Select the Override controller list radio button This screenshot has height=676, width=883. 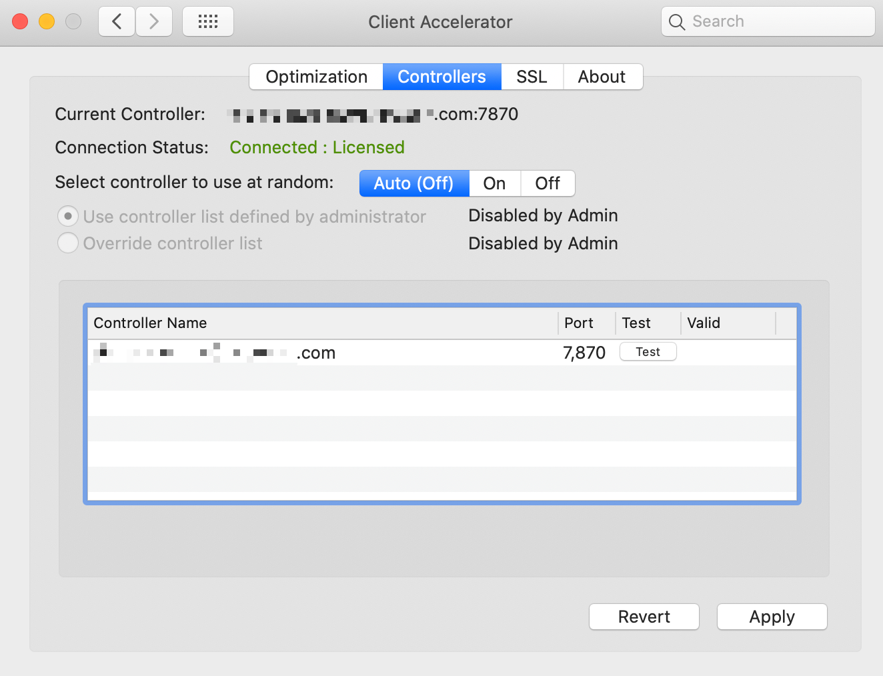coord(68,243)
